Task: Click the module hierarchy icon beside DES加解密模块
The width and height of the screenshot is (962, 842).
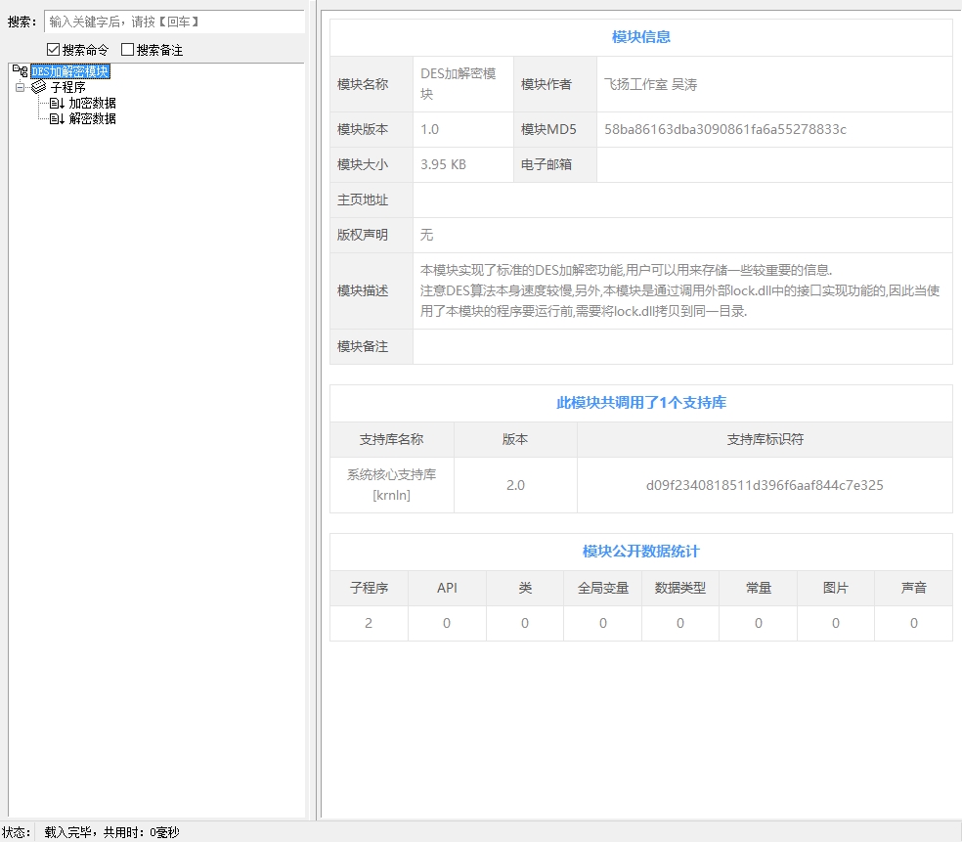Action: (x=21, y=71)
